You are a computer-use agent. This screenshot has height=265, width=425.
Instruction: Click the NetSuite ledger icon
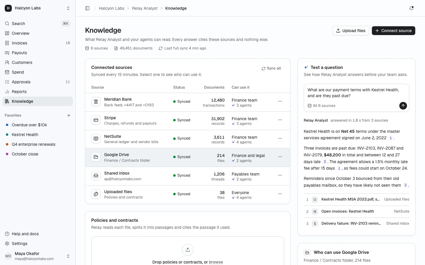(x=96, y=139)
